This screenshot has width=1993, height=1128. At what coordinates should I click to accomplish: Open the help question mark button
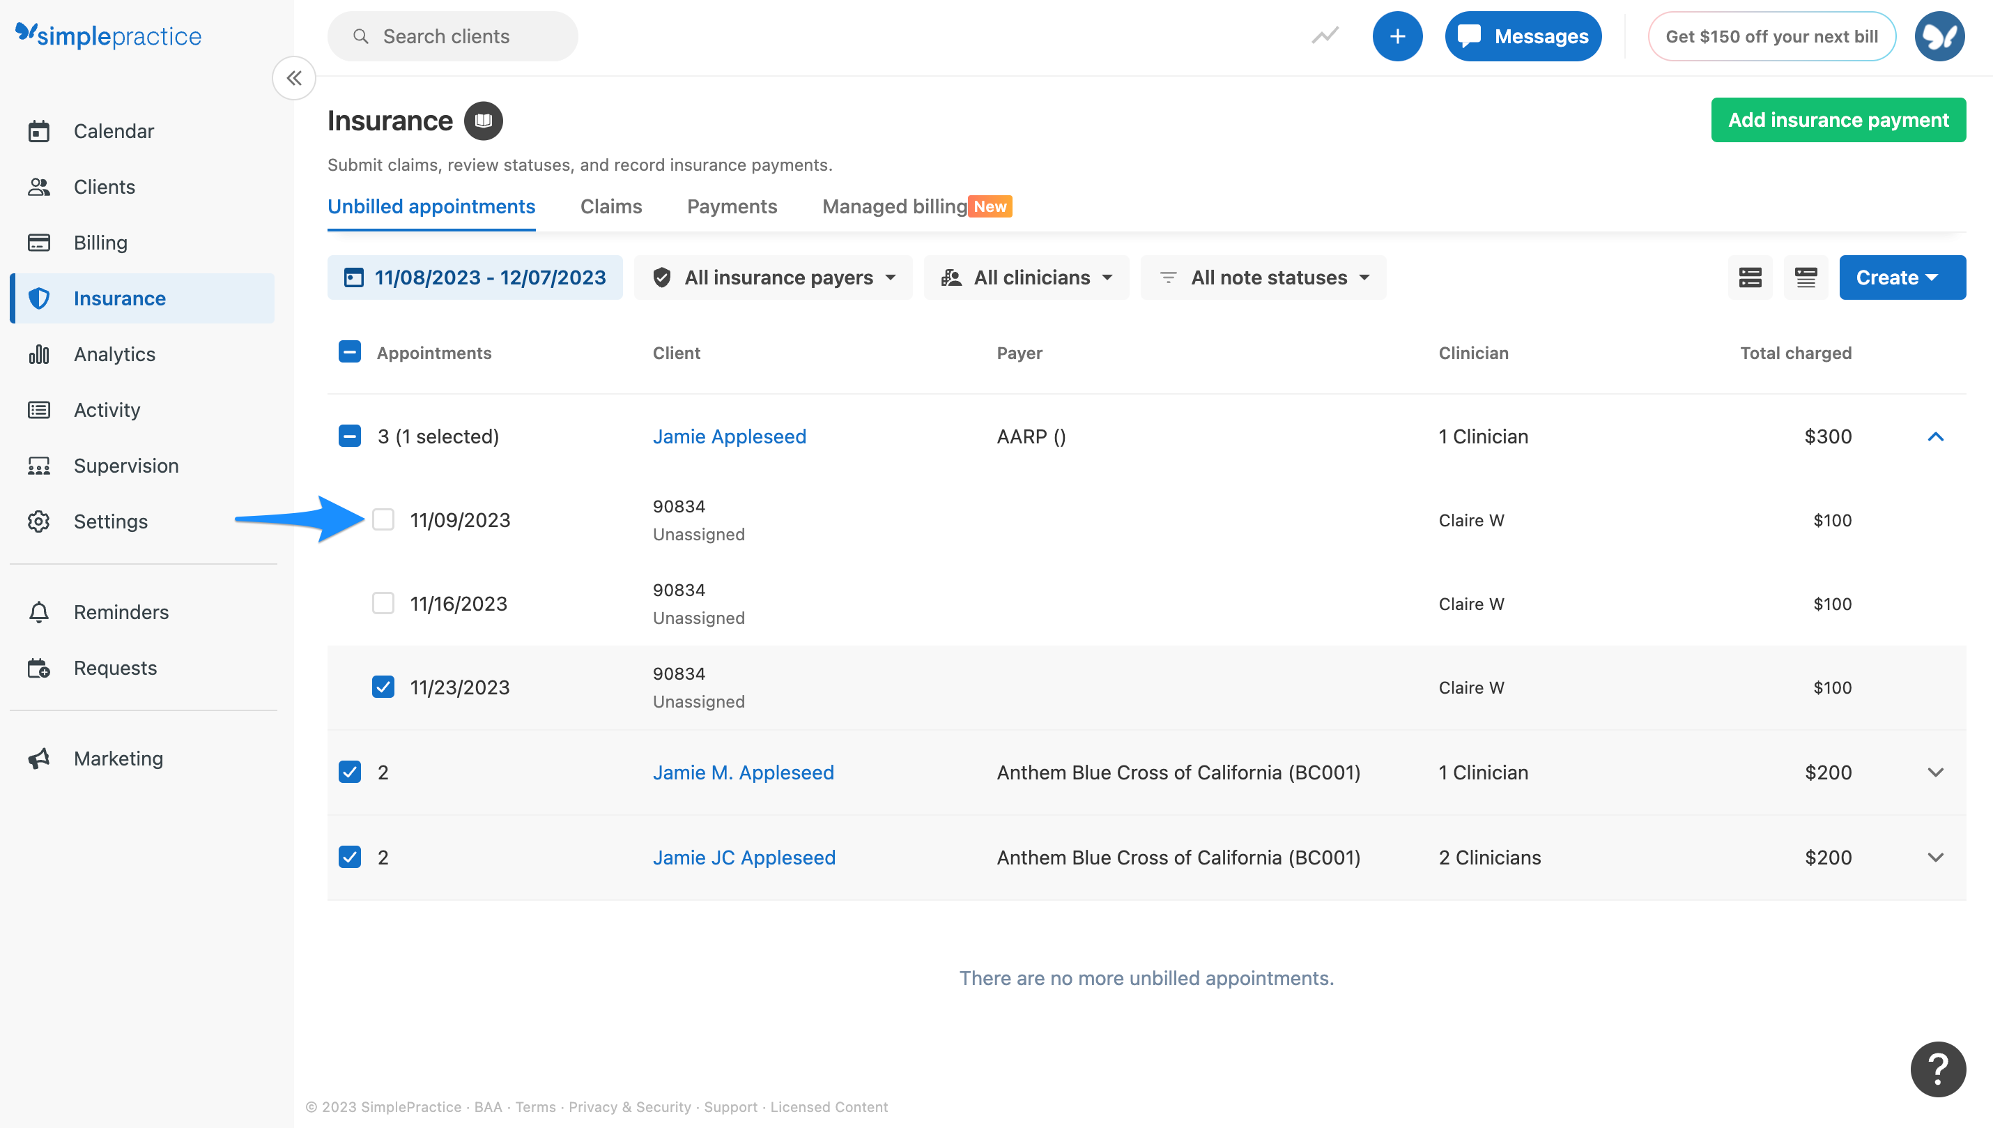coord(1937,1069)
